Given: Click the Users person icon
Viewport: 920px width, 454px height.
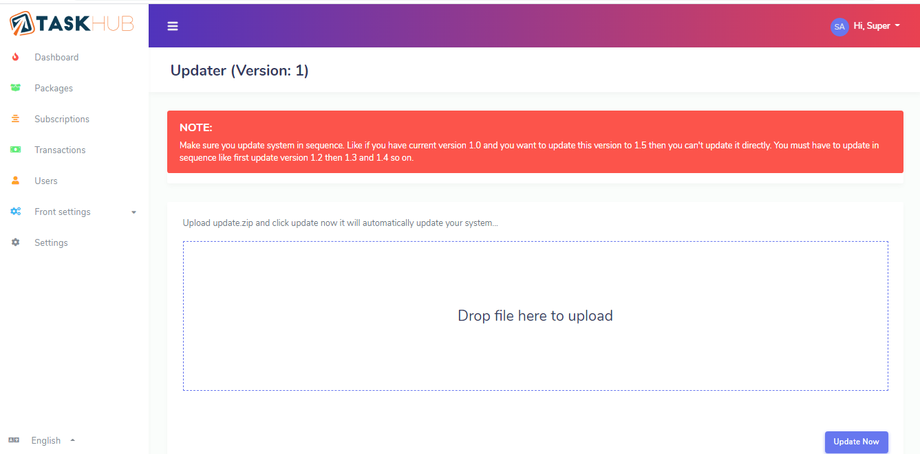Looking at the screenshot, I should 15,181.
